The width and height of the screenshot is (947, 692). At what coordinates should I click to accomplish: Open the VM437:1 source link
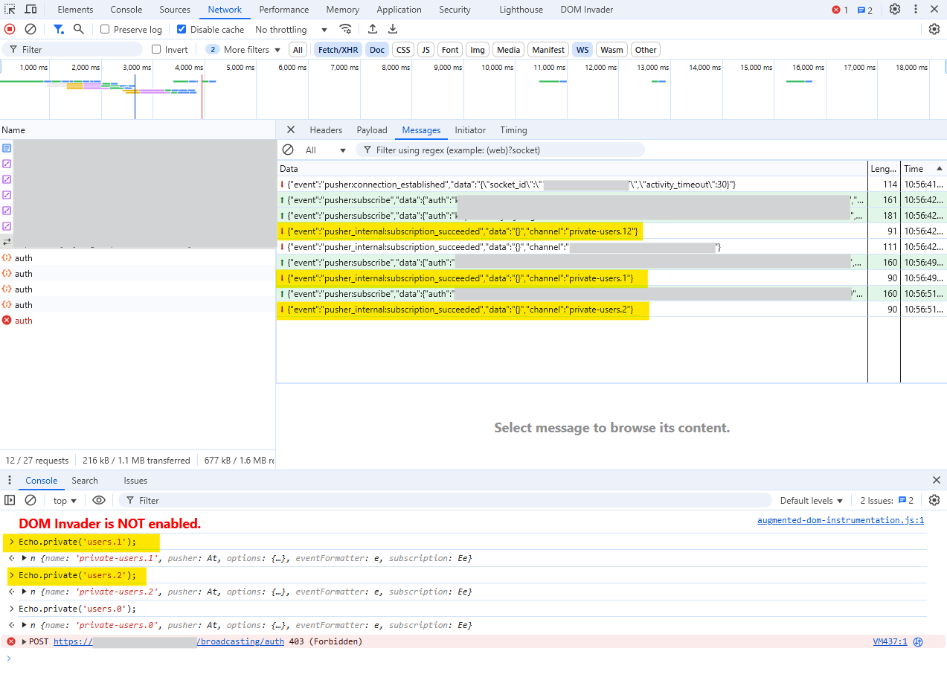(x=890, y=641)
